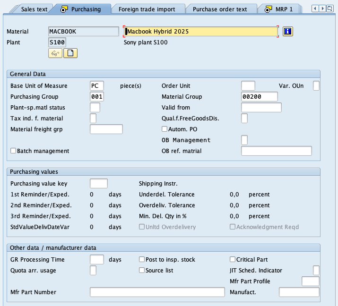Viewport: 338px width, 306px height.
Task: Check the Post to insp. stock box
Action: [142, 259]
